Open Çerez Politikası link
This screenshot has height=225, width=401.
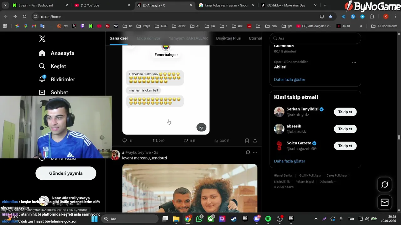336,176
